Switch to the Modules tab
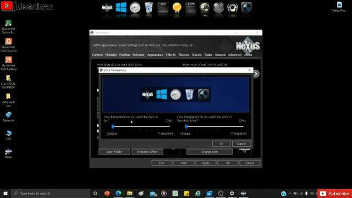 coord(111,55)
